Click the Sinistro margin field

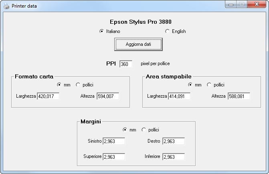tap(114, 141)
